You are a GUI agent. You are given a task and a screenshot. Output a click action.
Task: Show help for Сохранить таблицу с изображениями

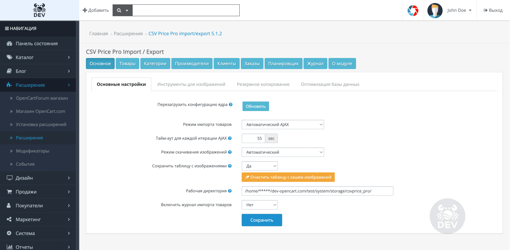pyautogui.click(x=230, y=166)
